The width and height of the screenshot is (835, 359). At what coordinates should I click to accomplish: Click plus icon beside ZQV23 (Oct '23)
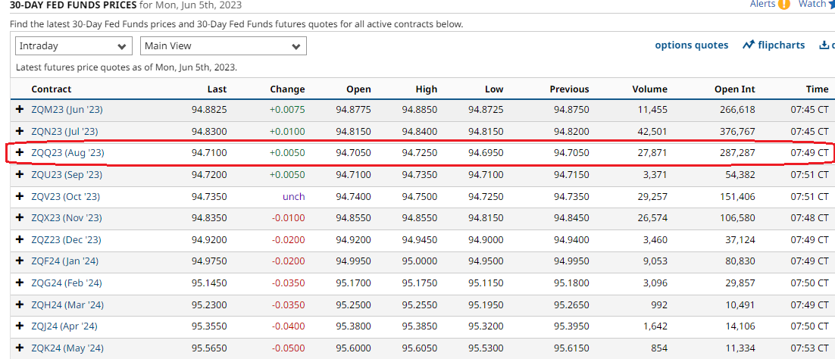(20, 196)
